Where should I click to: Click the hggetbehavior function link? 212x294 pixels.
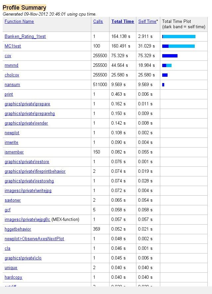tap(18, 229)
